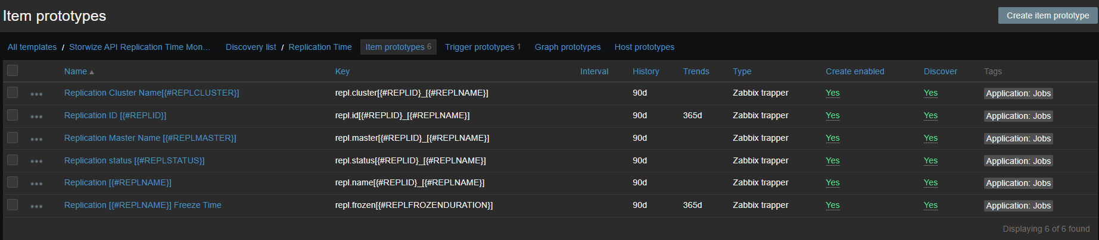Open Replication Time discovery rule link

pyautogui.click(x=320, y=47)
